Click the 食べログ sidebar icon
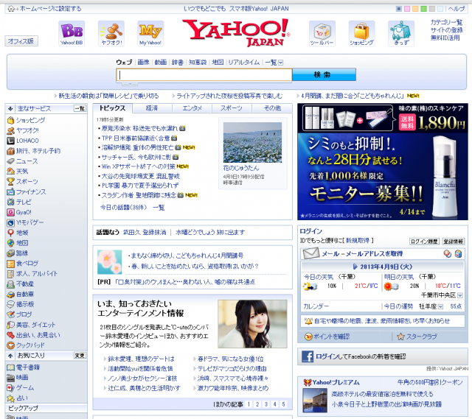This screenshot has width=472, height=419. pyautogui.click(x=10, y=264)
